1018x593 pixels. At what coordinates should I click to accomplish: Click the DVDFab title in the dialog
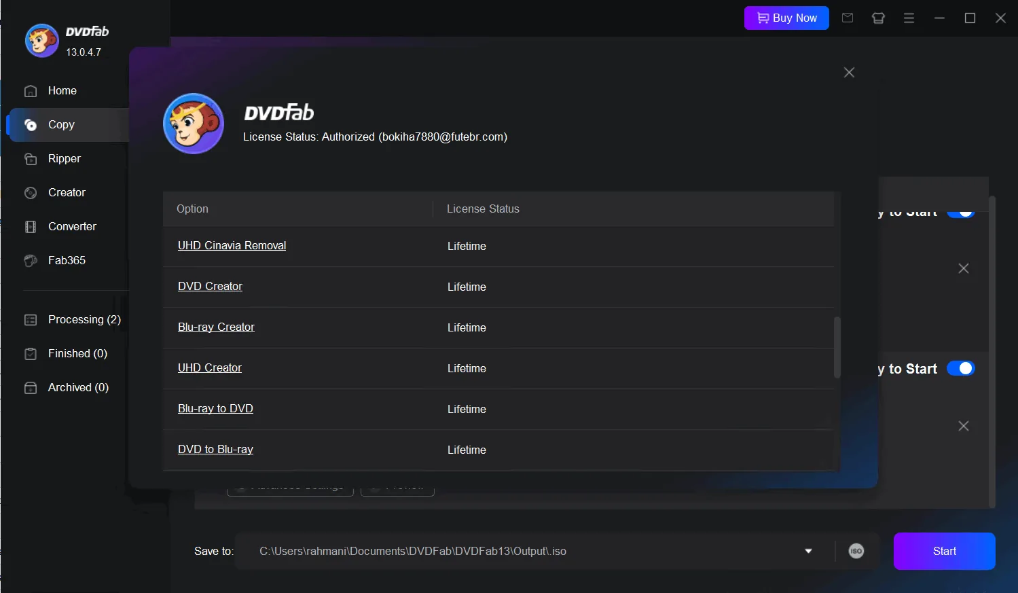click(279, 113)
